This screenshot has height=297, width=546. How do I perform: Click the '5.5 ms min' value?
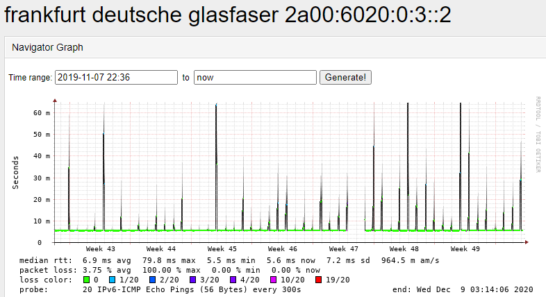(x=231, y=260)
